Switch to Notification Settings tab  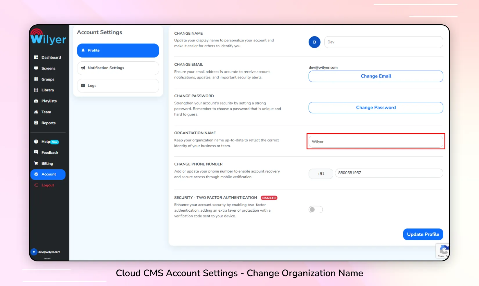pos(118,68)
